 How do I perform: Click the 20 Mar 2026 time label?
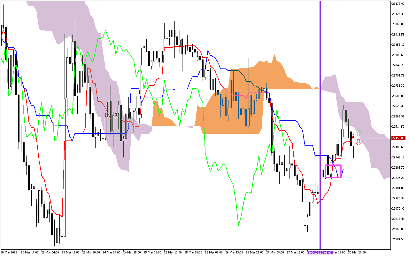coord(9,252)
